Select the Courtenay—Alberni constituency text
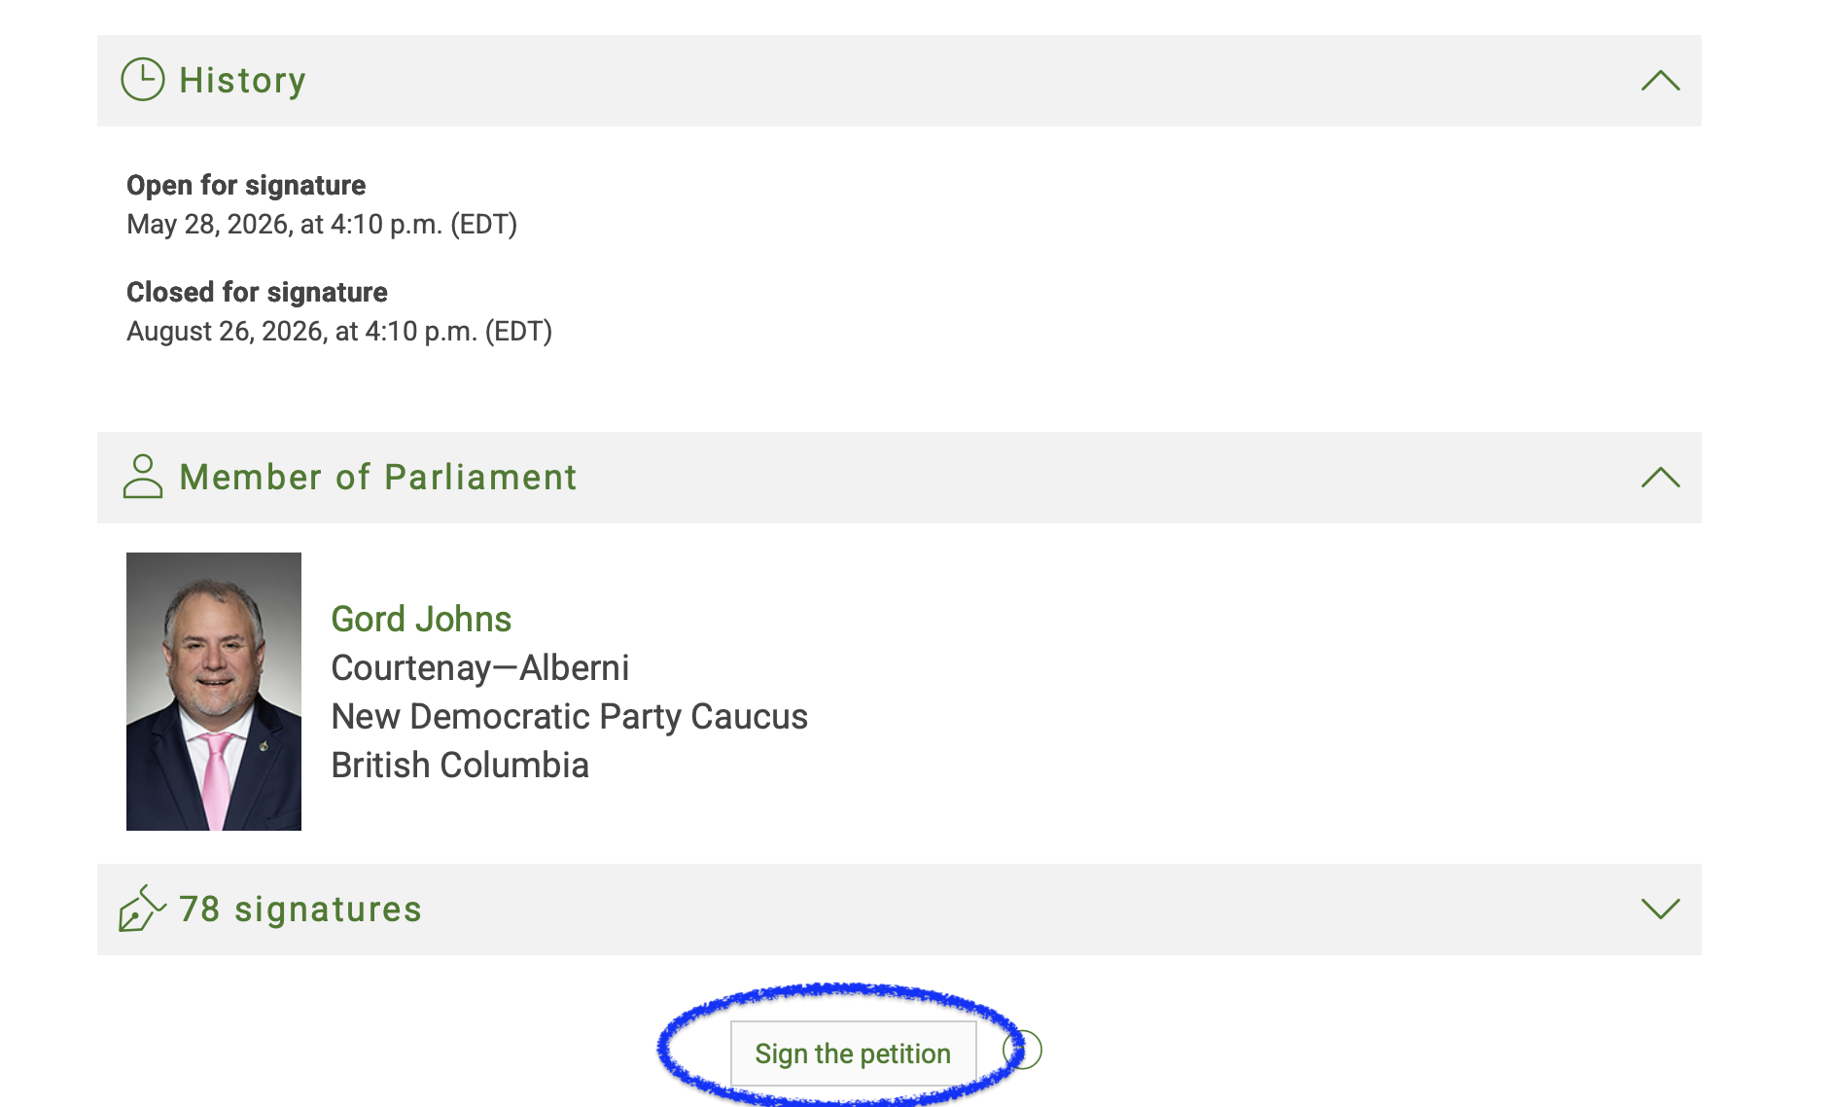The width and height of the screenshot is (1832, 1107). (480, 667)
